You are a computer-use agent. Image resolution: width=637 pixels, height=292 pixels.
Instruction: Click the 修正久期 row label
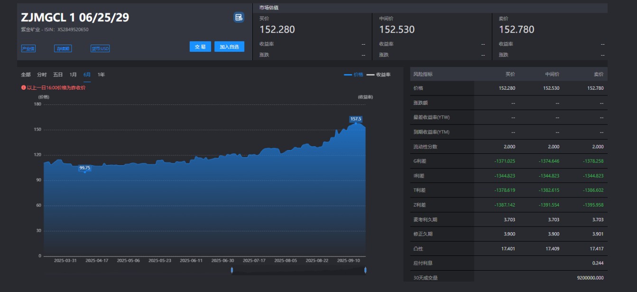click(423, 234)
